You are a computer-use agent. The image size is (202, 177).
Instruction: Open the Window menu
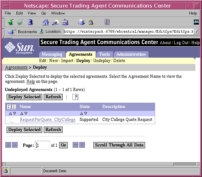tap(58, 13)
